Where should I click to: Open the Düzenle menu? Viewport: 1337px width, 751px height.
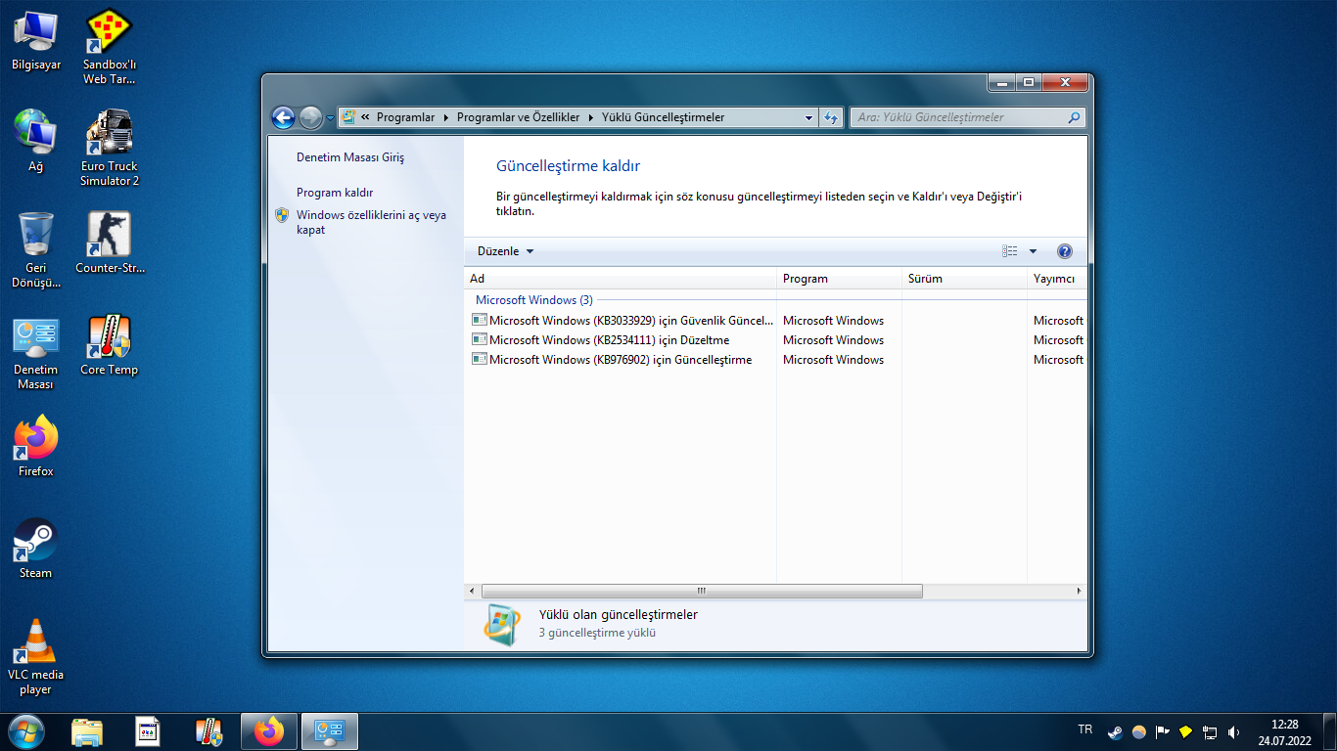click(x=506, y=251)
